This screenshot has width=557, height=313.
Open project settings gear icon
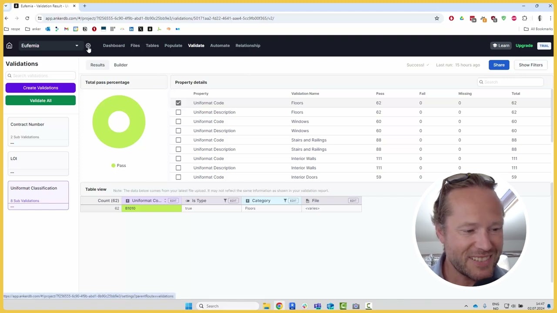click(88, 46)
